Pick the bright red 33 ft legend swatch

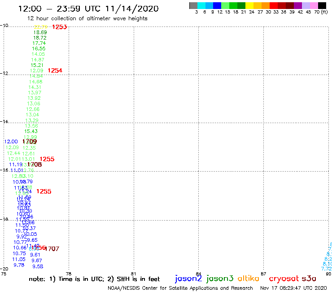(274, 6)
